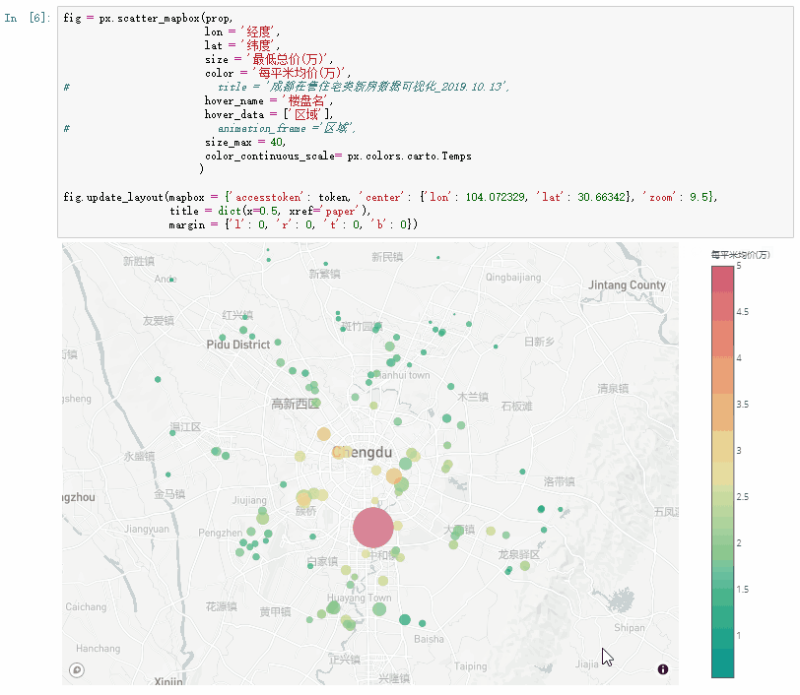Click the Pidu District map label
This screenshot has width=800, height=695.
(238, 345)
